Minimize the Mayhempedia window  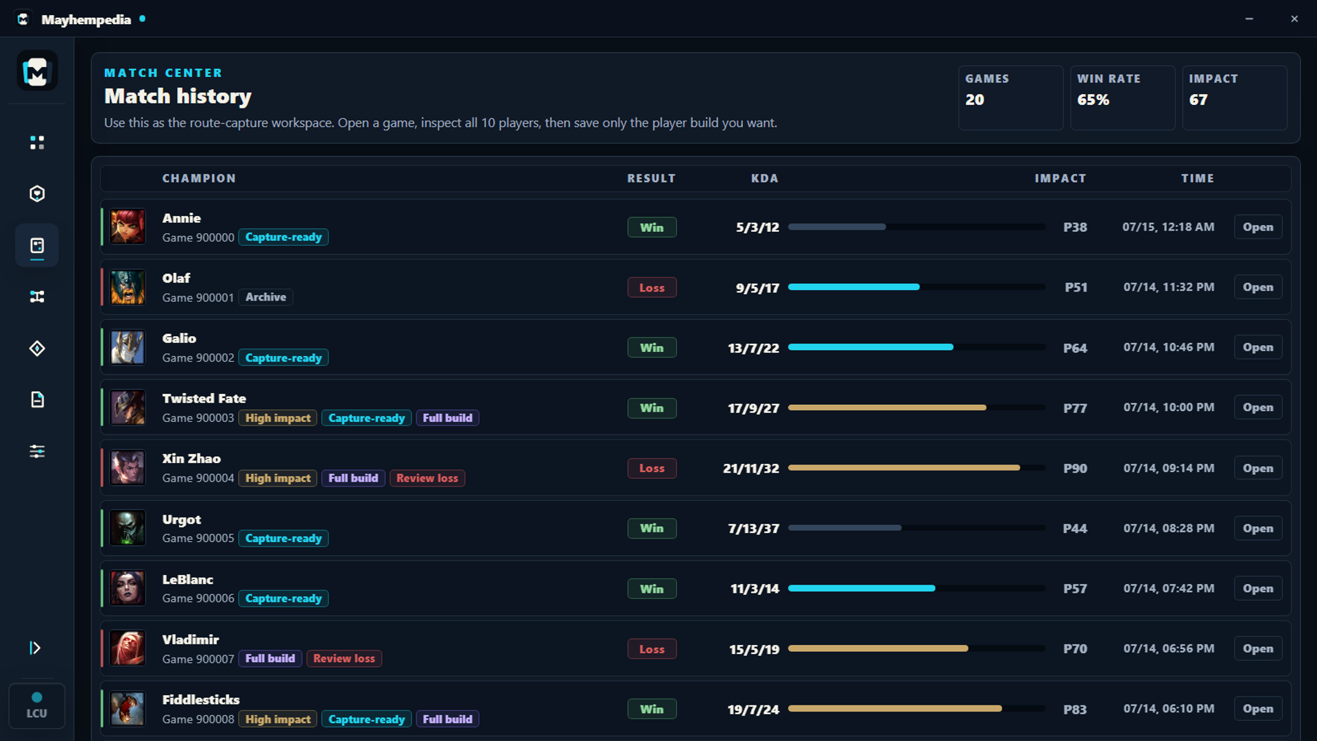point(1249,19)
